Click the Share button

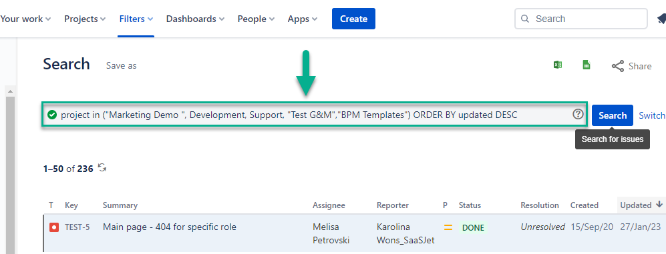click(x=631, y=66)
